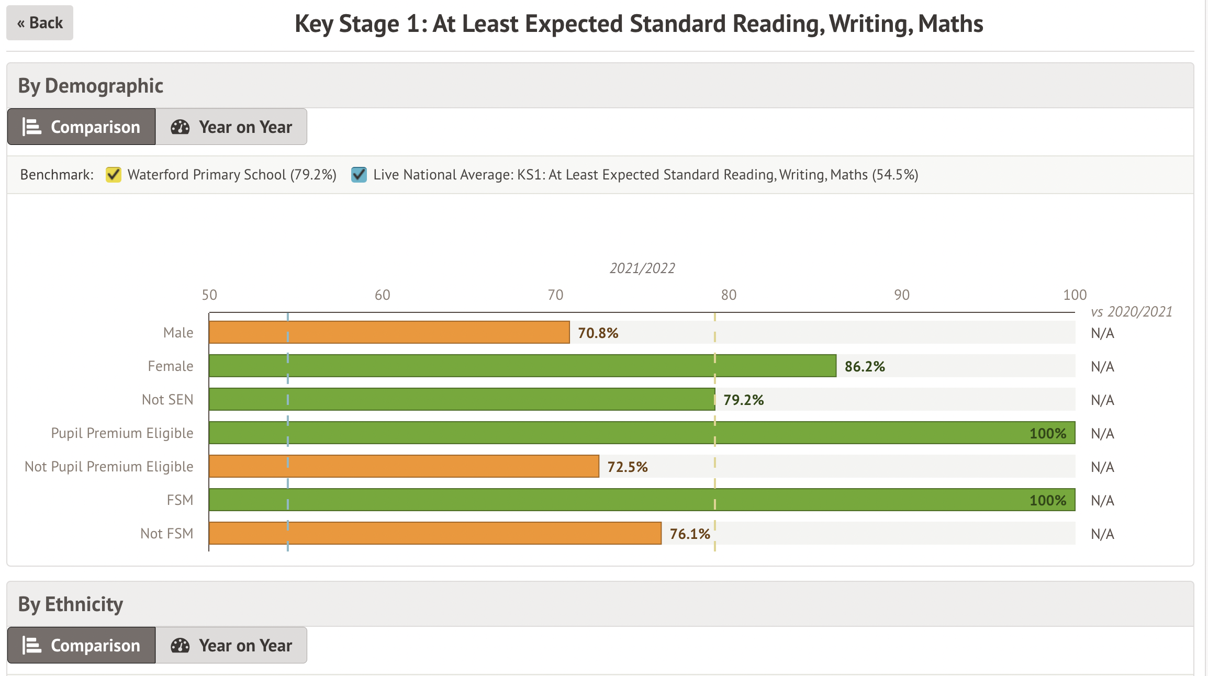The height and width of the screenshot is (676, 1208).
Task: Click the Female green bar
Action: 522,366
